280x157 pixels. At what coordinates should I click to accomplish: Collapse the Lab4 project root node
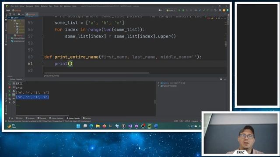coord(9,18)
